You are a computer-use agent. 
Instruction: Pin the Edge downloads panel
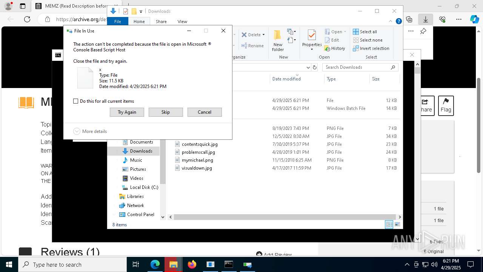point(423,31)
